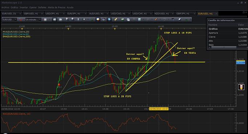Click the chat bubble alert icon
The height and width of the screenshot is (134, 248).
pyautogui.click(x=98, y=19)
